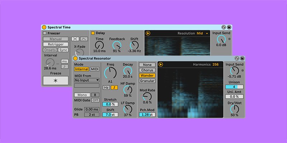Screen dimensions: 287x143
Task: Click Shift 7.0 st slider
Action: tap(110, 115)
